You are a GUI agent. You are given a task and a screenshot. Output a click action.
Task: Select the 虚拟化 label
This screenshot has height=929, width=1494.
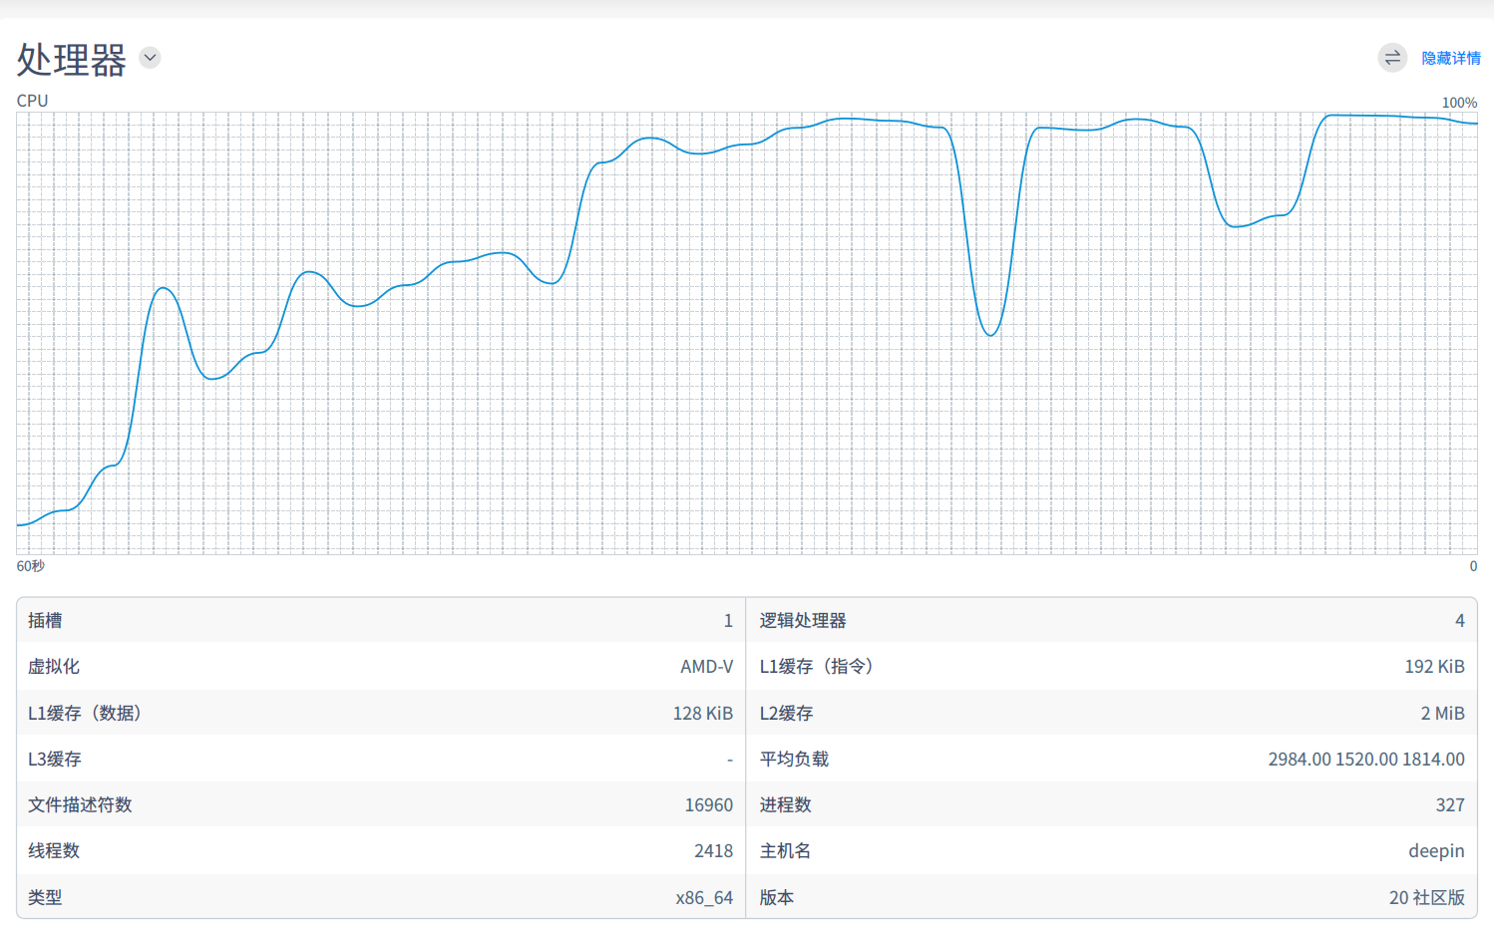[54, 666]
